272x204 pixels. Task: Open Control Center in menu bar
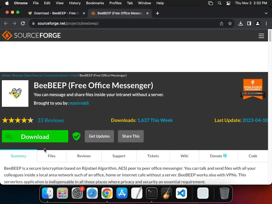(228, 3)
